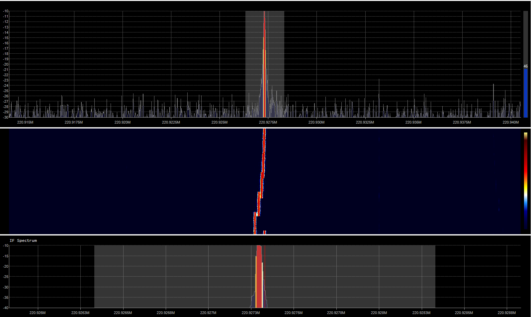531x317 pixels.
Task: Click the 220.920M frequency label
Action: click(123, 123)
